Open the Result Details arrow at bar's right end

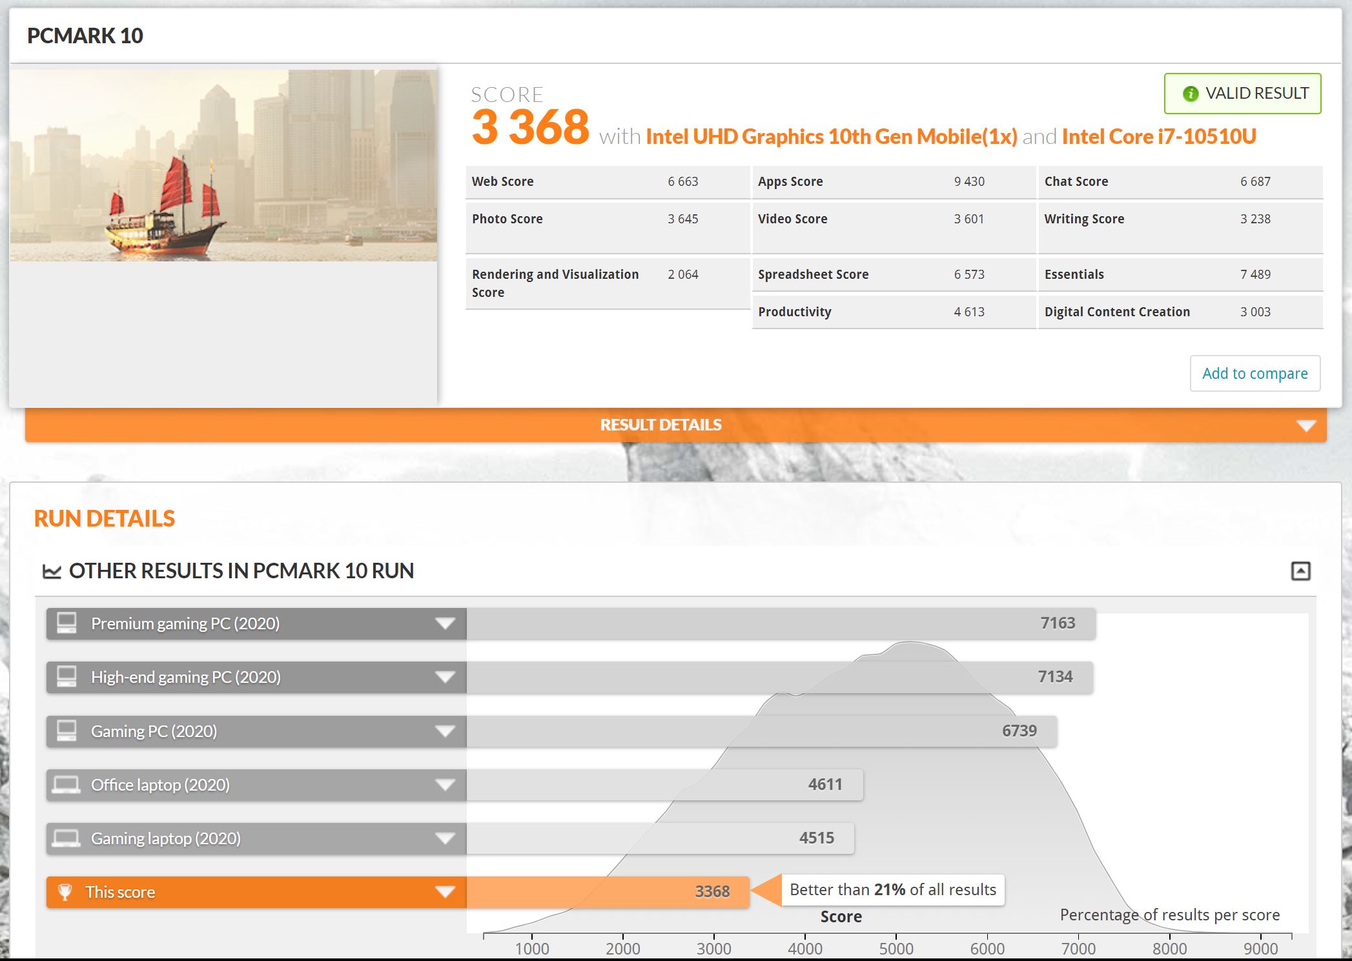[1306, 425]
